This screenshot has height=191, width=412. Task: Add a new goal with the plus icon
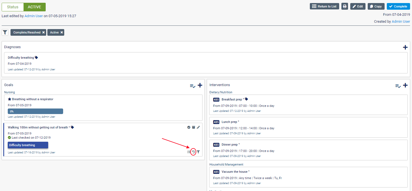[x=200, y=86]
